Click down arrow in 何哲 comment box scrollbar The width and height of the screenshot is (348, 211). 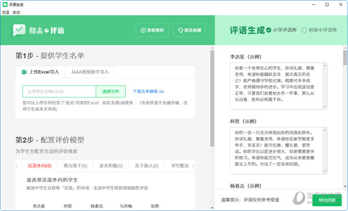tap(325, 171)
